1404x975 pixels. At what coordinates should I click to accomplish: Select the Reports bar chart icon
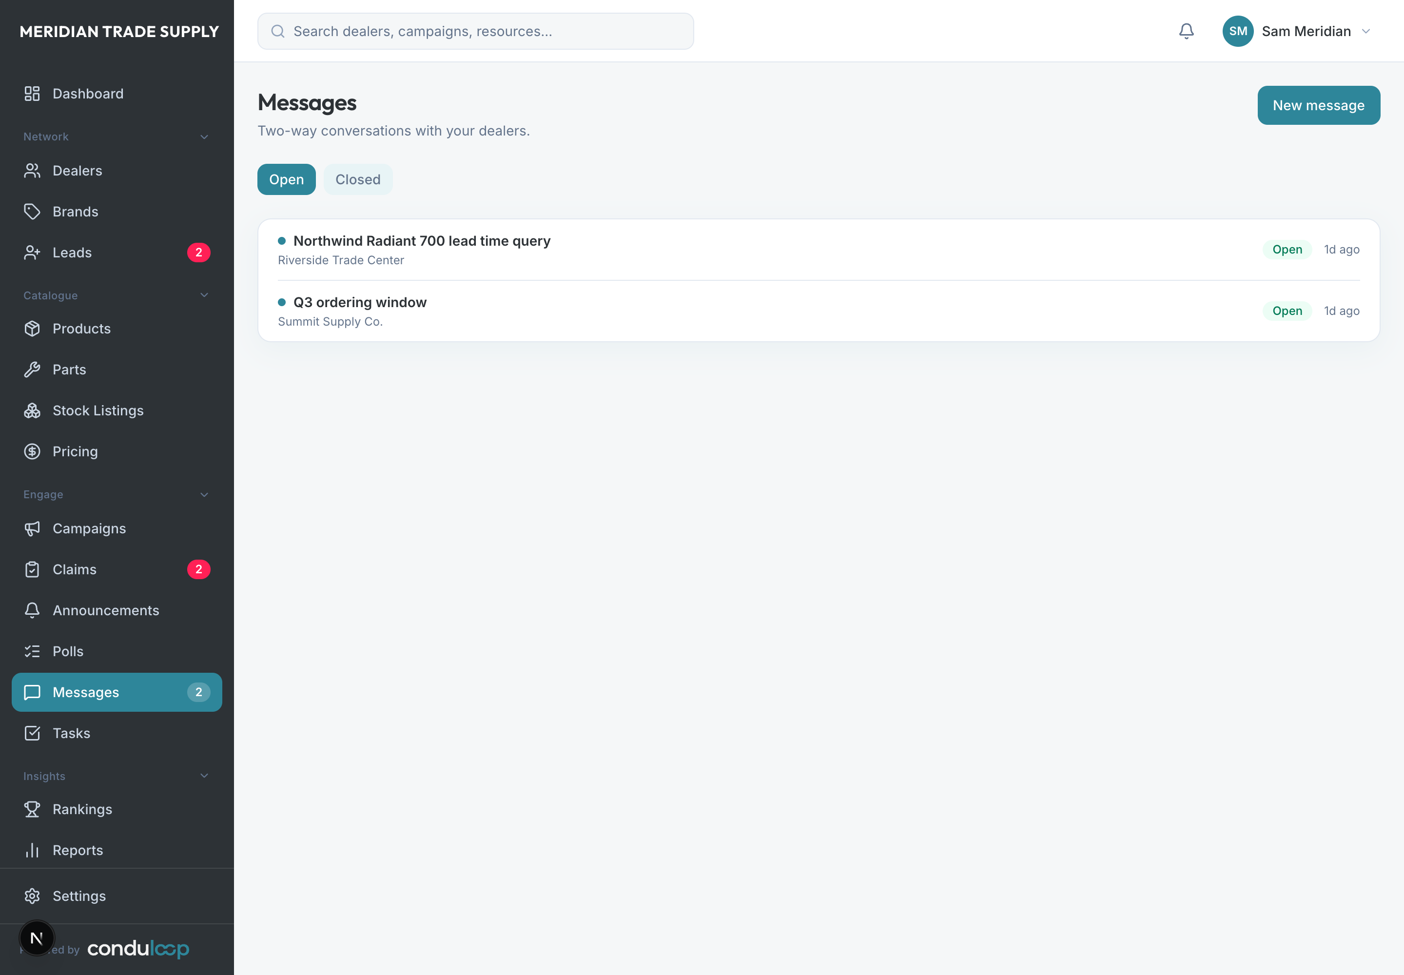click(x=32, y=850)
